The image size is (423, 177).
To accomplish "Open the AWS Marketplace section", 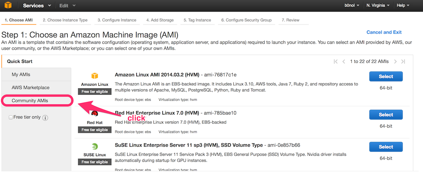I will (36, 88).
